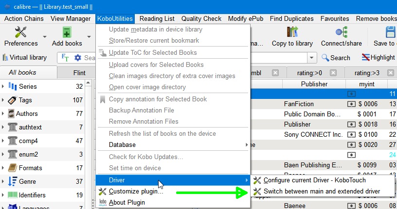Open the Virtual library button
The width and height of the screenshot is (397, 209).
tap(24, 58)
